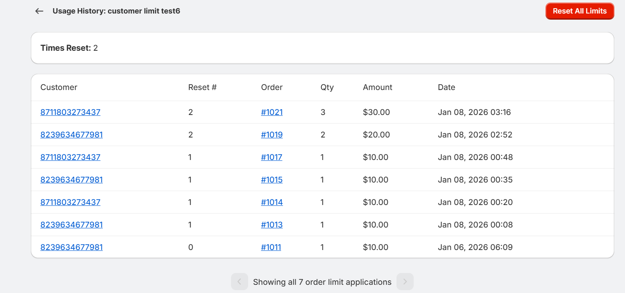Image resolution: width=625 pixels, height=293 pixels.
Task: Open order #1019 link
Action: click(272, 135)
